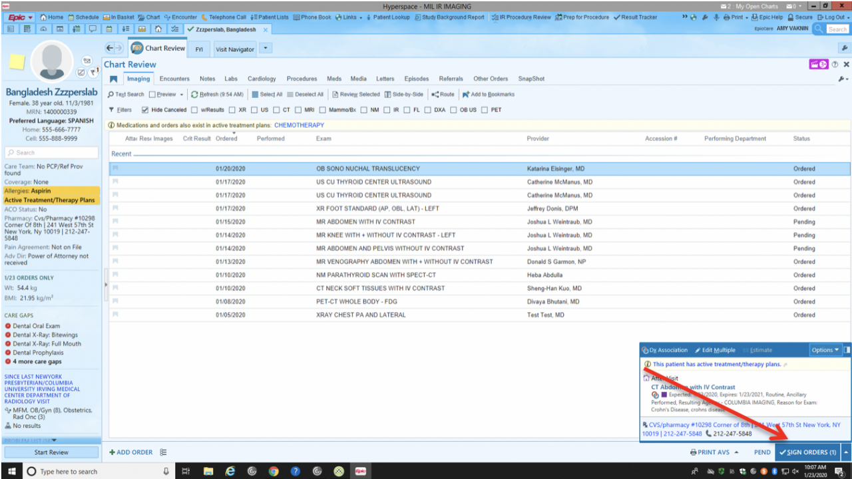The image size is (852, 479).
Task: Open the Preview dropdown arrow
Action: pyautogui.click(x=182, y=94)
